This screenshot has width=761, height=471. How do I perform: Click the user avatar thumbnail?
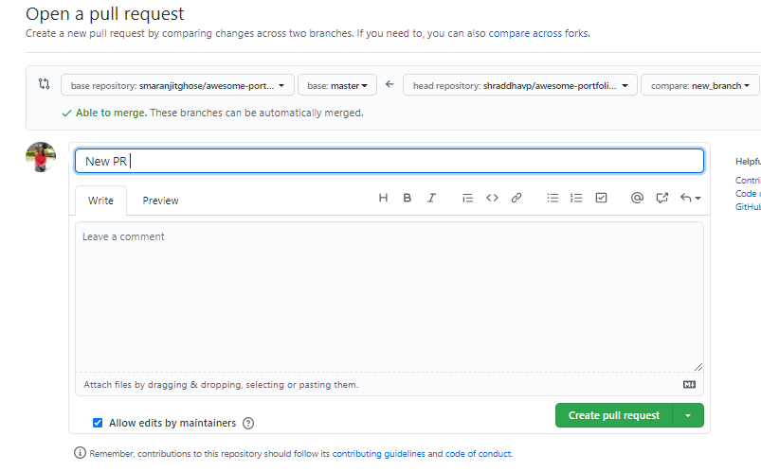tap(41, 156)
